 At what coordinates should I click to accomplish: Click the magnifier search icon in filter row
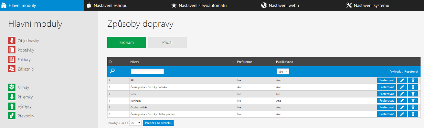click(112, 71)
